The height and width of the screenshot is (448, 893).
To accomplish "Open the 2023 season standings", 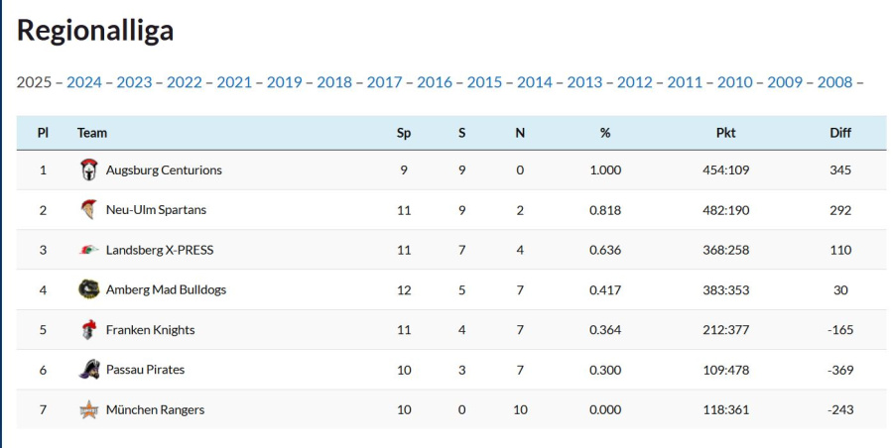I will click(134, 82).
